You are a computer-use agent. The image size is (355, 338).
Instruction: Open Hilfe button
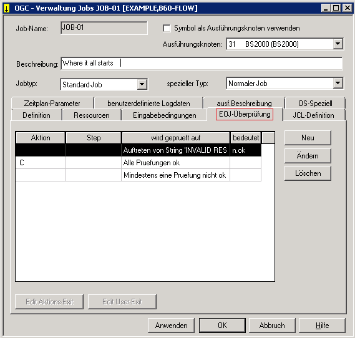click(322, 326)
